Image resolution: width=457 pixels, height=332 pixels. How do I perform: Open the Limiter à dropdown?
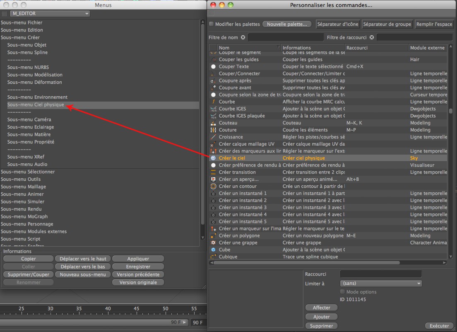pos(380,284)
